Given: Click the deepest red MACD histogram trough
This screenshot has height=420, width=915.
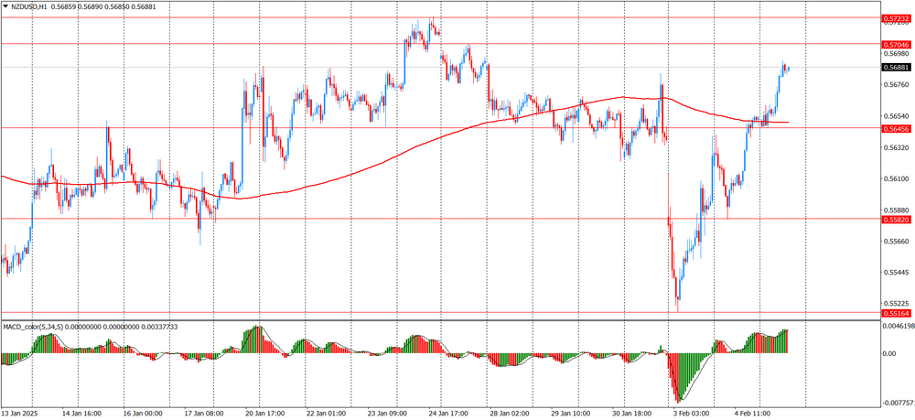Looking at the screenshot, I should (679, 399).
